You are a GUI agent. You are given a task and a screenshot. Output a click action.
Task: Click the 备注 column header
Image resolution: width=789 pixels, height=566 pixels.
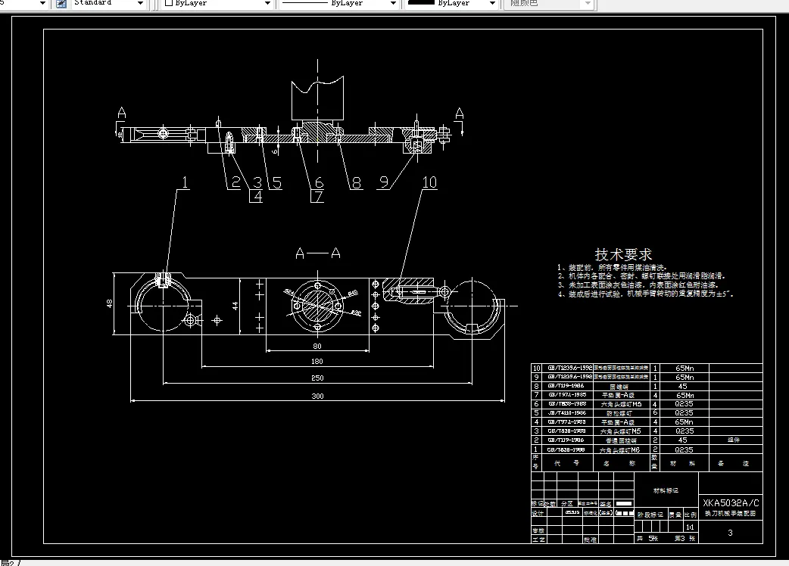pyautogui.click(x=733, y=463)
